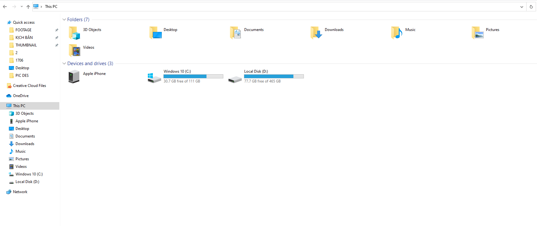Viewport: 537px width, 226px height.
Task: Open Music in the sidebar tree
Action: [21, 151]
